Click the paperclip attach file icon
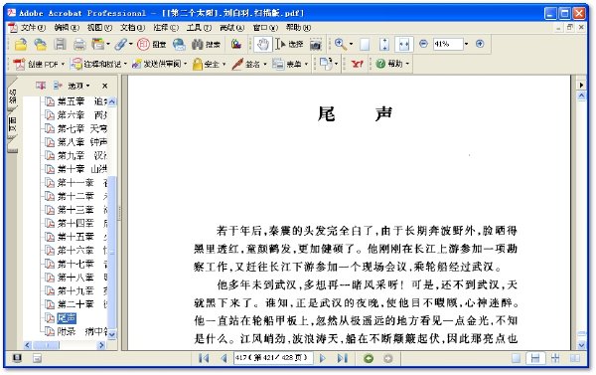 tap(121, 44)
